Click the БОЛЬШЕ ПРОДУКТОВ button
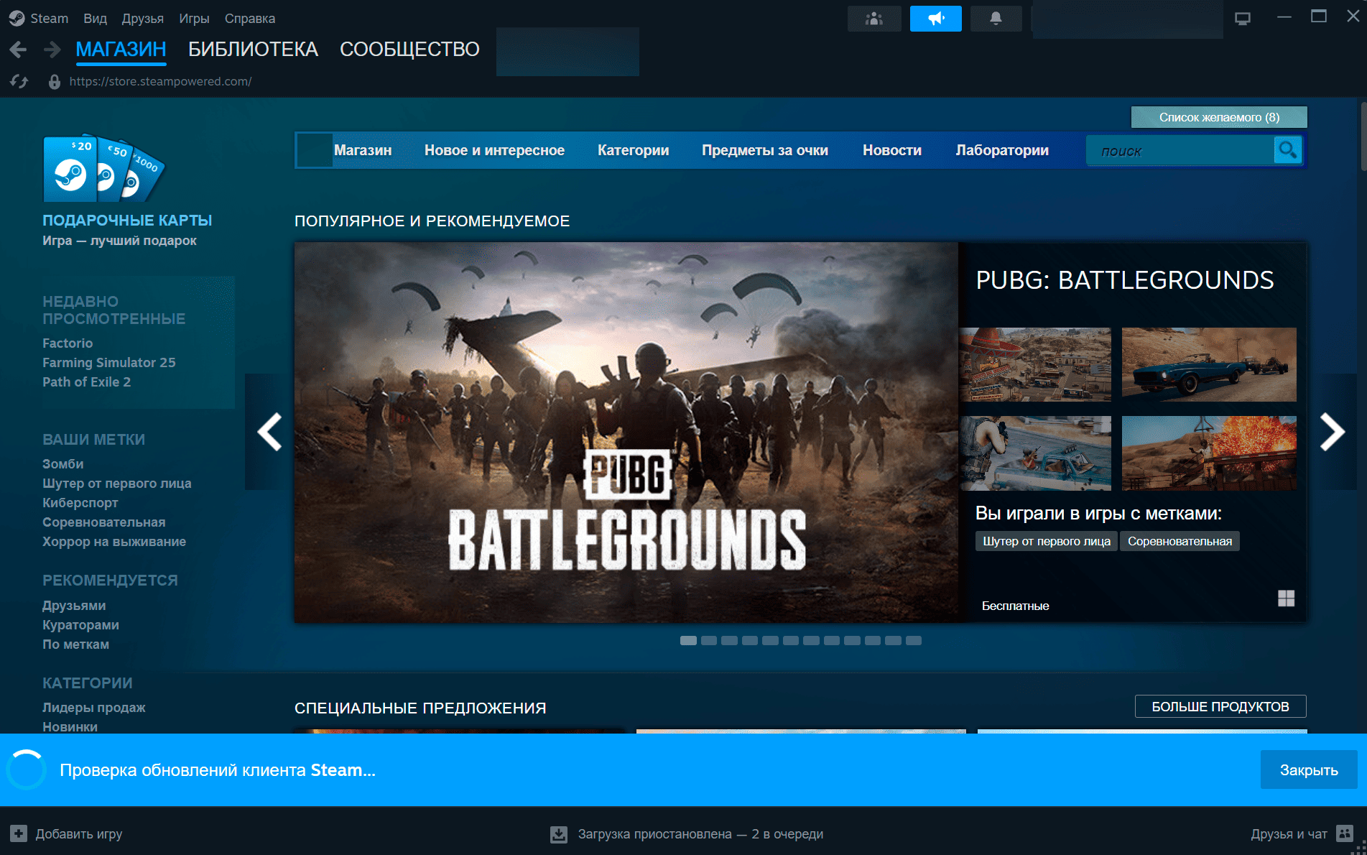Screen dimensions: 1367x855 (1220, 706)
